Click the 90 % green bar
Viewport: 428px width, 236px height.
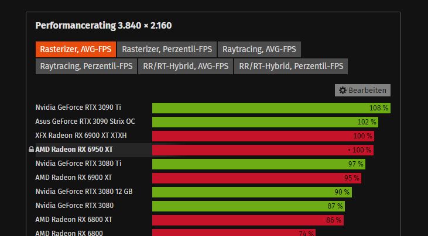click(252, 192)
